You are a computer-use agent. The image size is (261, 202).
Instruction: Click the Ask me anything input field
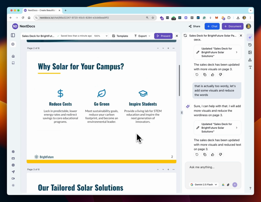click(x=213, y=171)
